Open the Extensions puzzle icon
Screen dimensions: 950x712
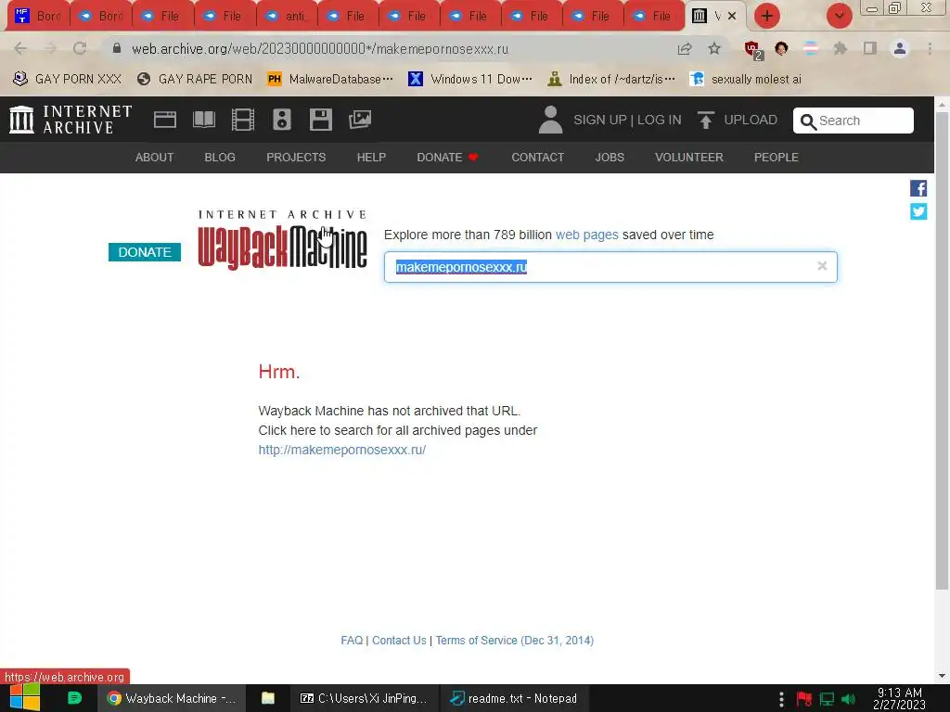pos(840,48)
